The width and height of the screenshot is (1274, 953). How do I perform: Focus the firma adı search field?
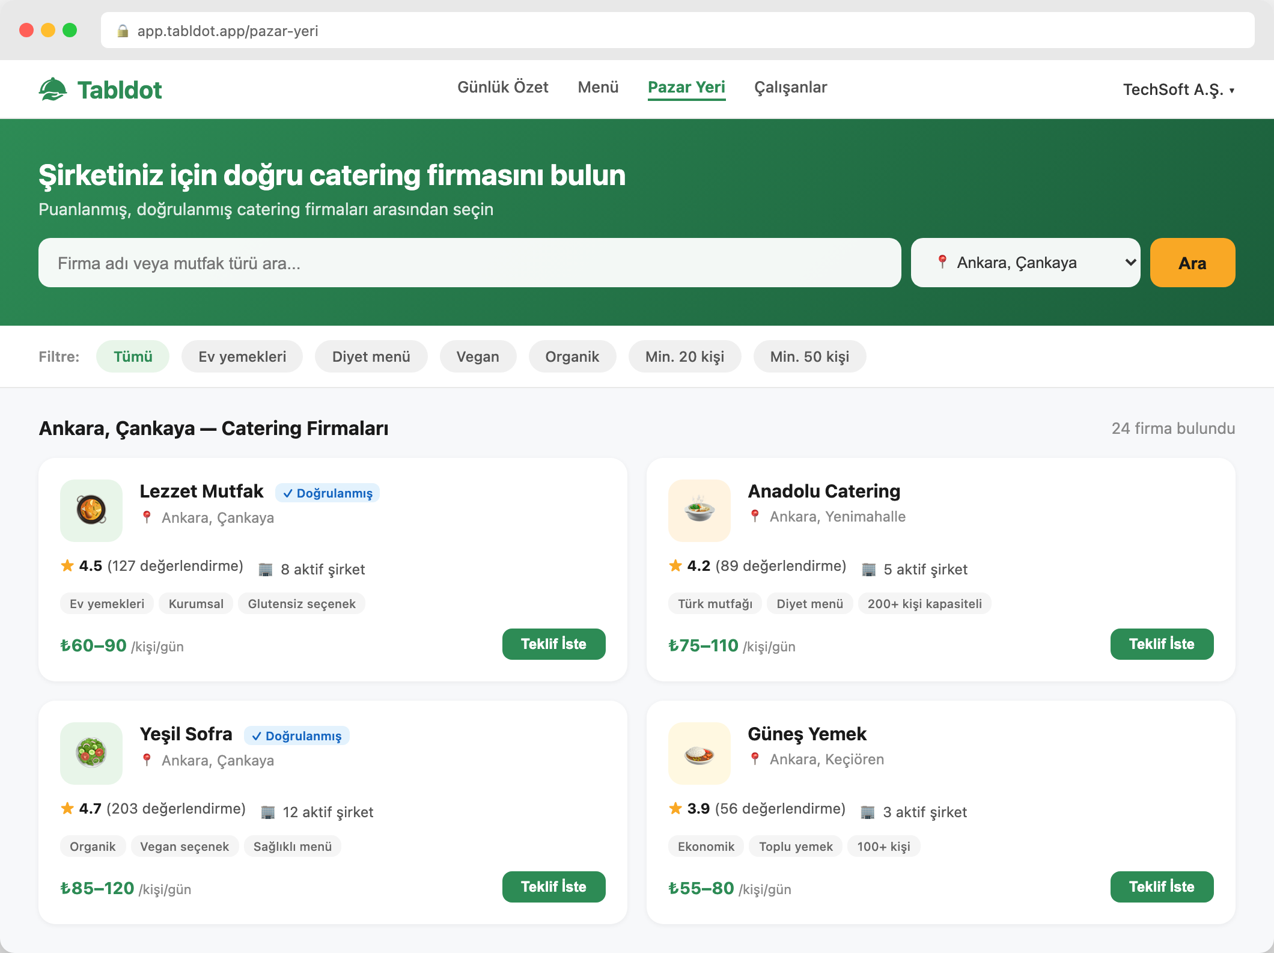pyautogui.click(x=469, y=263)
